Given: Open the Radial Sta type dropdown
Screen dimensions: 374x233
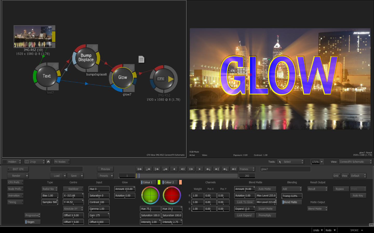Looking at the screenshot, I should point(50,189).
